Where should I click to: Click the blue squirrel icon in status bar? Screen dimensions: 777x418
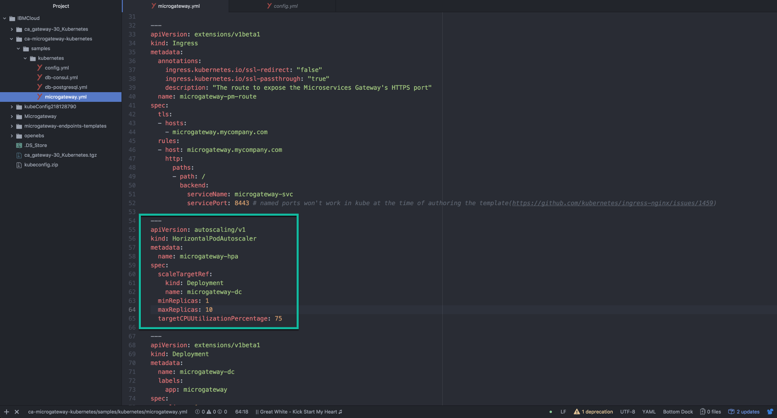coord(770,412)
